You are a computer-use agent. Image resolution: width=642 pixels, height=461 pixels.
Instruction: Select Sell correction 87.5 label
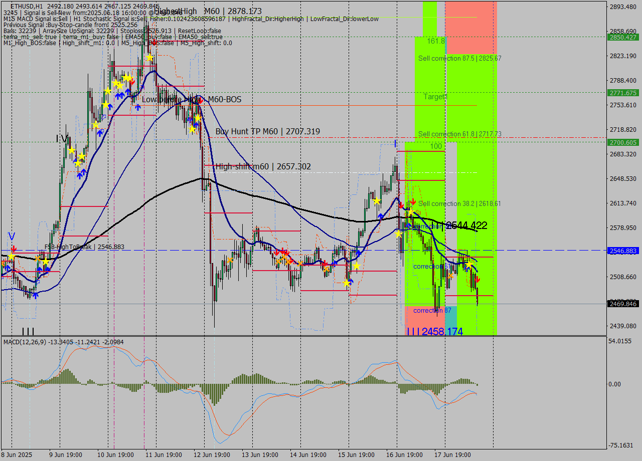point(459,58)
